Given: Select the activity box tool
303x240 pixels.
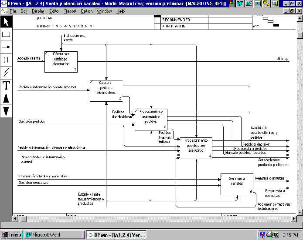Looking at the screenshot, I should (6, 34).
